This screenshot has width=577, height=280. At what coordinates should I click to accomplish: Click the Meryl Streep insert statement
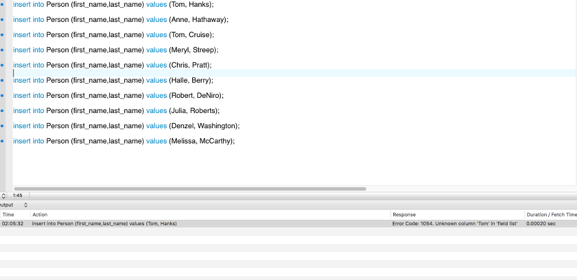[116, 50]
